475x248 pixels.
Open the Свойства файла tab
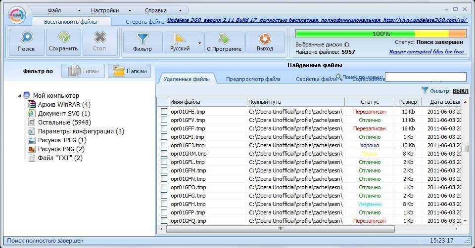click(316, 79)
